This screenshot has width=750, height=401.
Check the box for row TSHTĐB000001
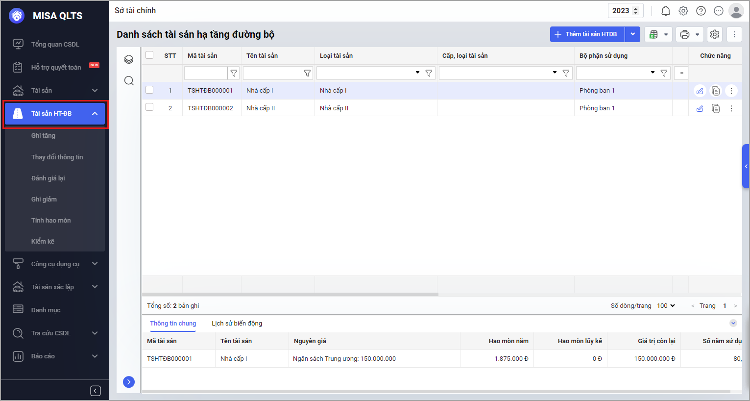click(149, 90)
